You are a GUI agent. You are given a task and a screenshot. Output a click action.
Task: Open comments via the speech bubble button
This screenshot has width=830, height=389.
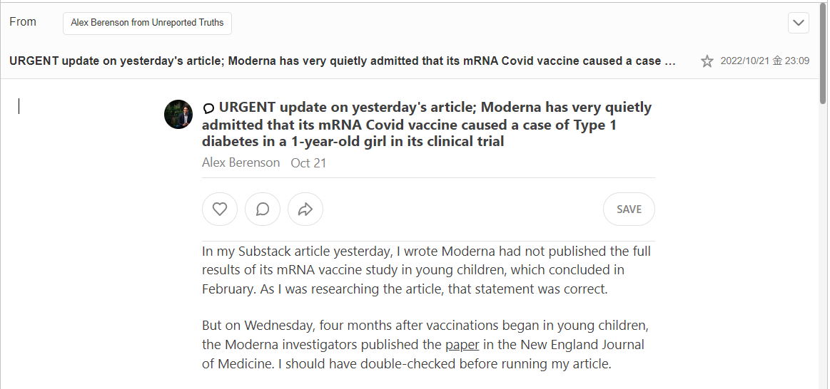click(x=263, y=209)
